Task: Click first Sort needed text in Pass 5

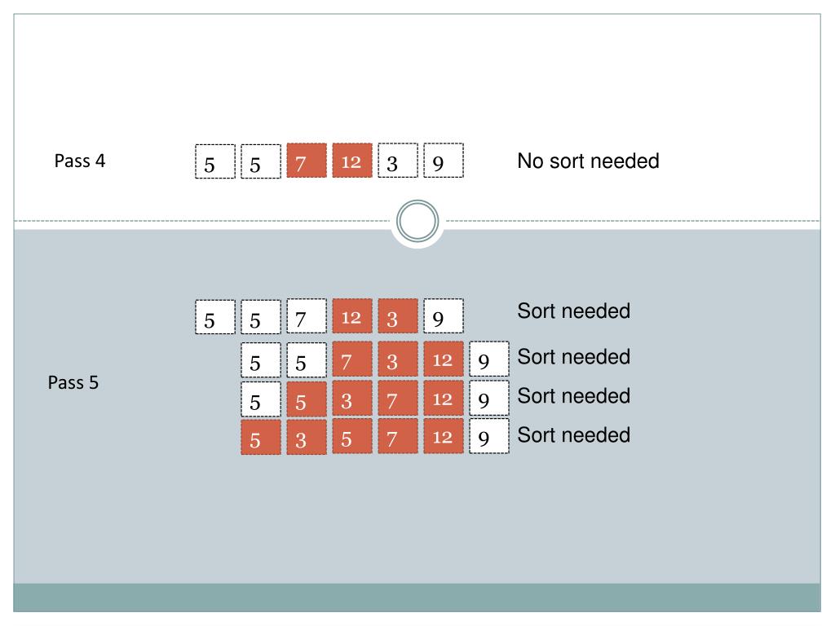Action: (x=574, y=311)
